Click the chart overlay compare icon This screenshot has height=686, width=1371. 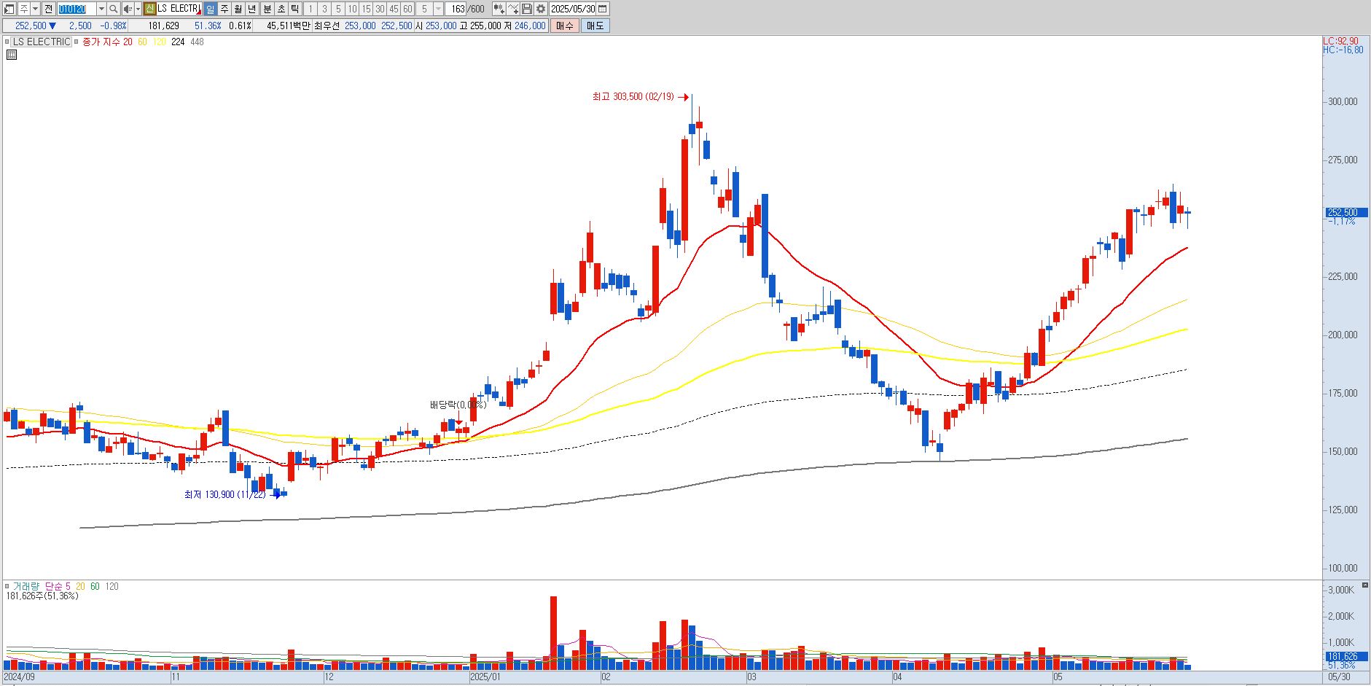499,9
